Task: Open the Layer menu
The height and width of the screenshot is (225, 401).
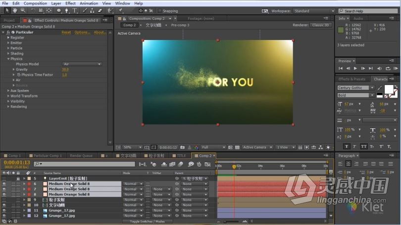Action: point(56,3)
